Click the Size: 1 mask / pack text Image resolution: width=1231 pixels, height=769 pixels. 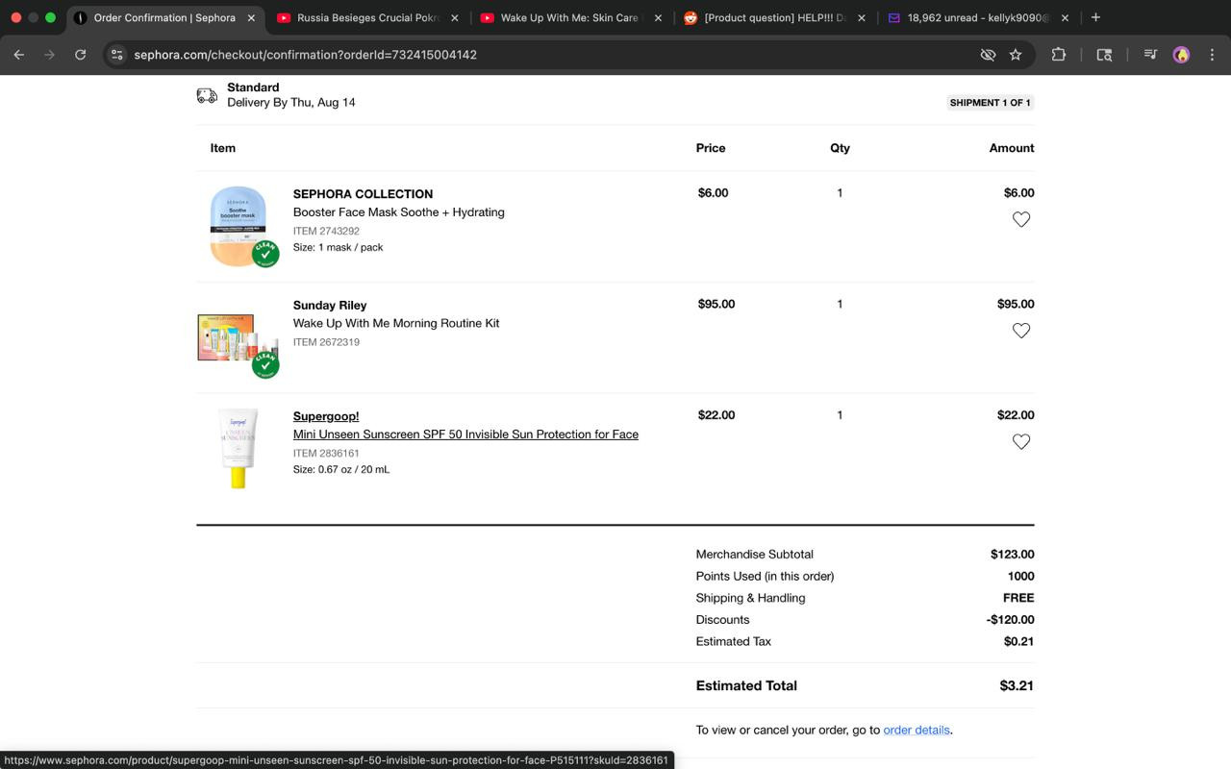338,248
